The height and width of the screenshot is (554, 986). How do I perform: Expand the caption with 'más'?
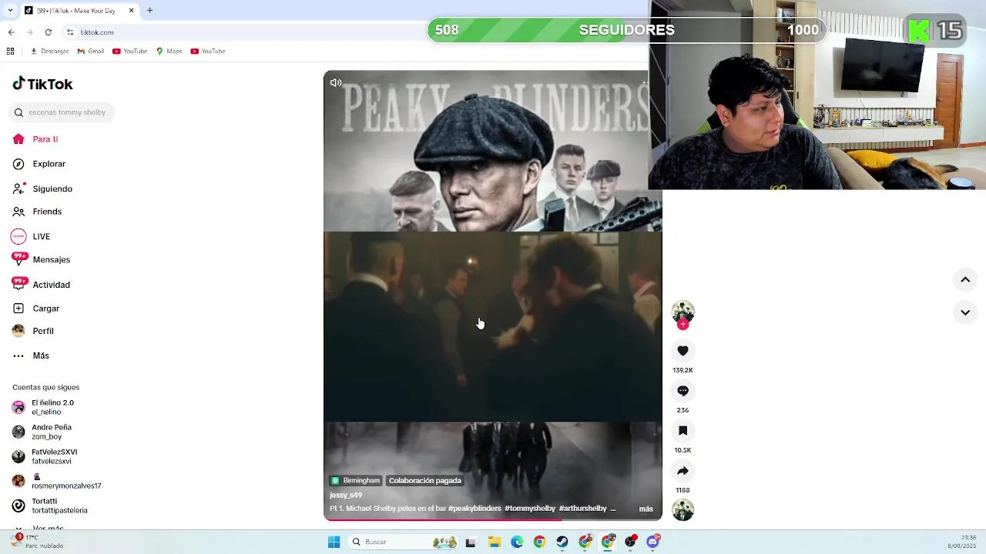646,509
